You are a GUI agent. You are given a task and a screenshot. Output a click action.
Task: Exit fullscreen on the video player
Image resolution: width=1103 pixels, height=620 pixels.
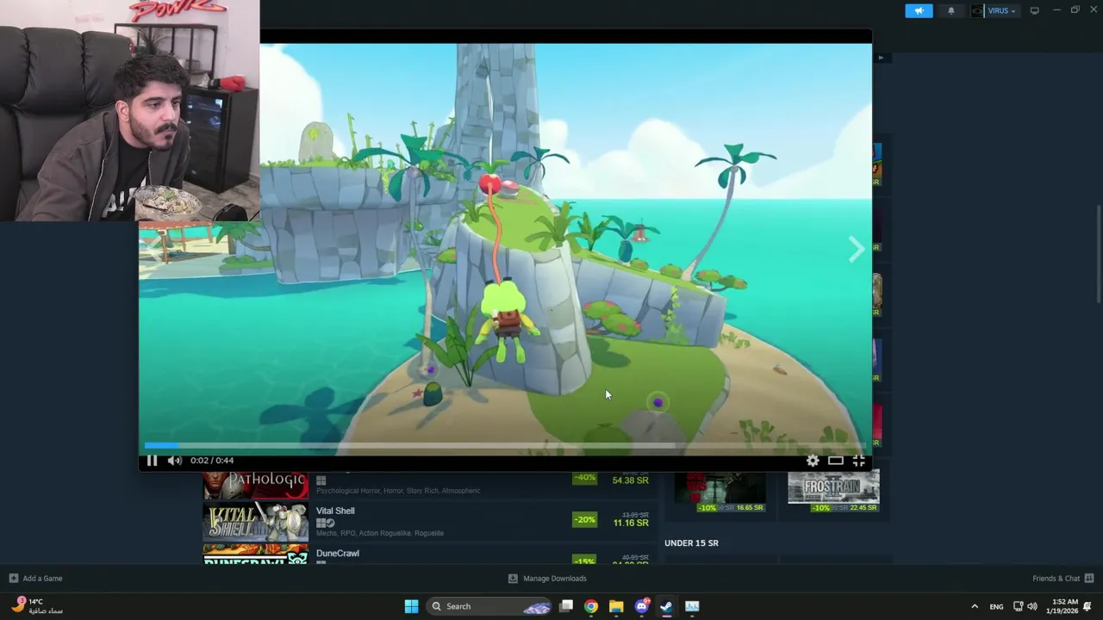click(x=859, y=461)
